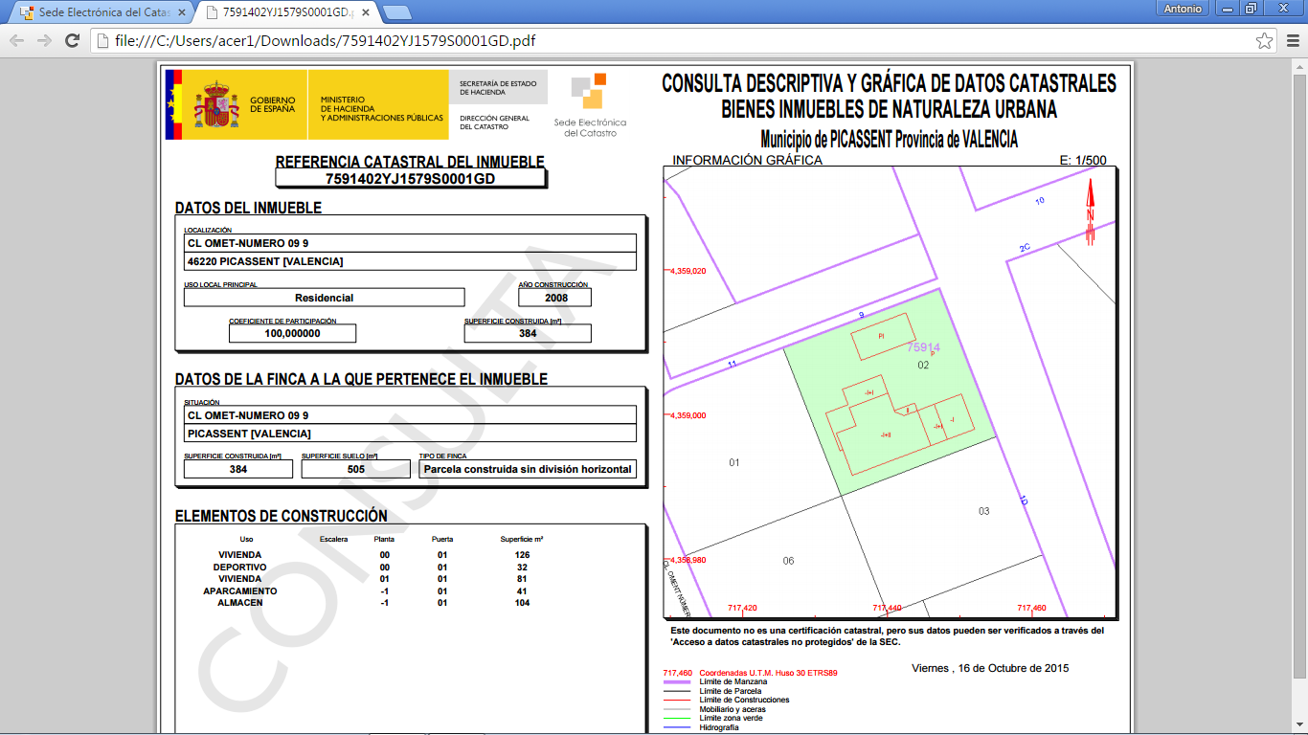Click the Residencial use field
The image size is (1308, 735).
[324, 298]
